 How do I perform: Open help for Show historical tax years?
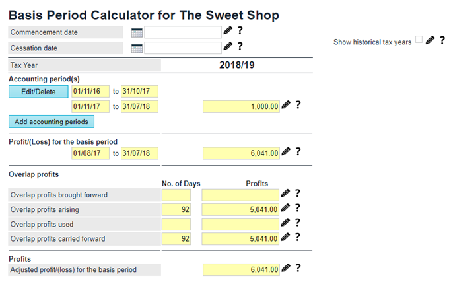[442, 40]
